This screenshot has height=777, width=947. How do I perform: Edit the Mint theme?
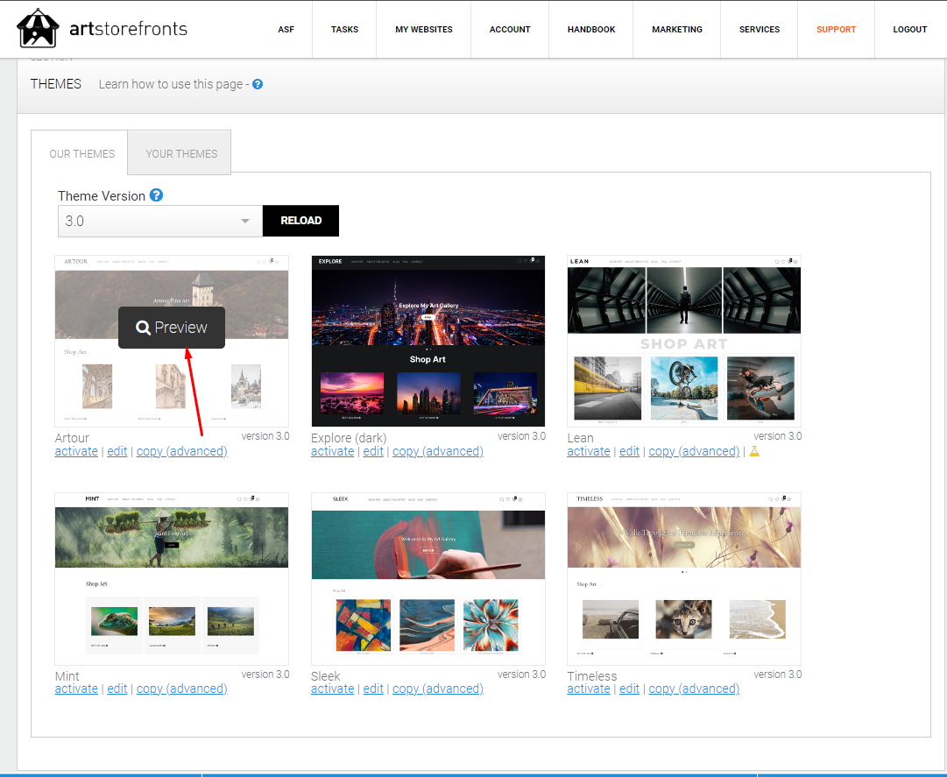pos(117,689)
